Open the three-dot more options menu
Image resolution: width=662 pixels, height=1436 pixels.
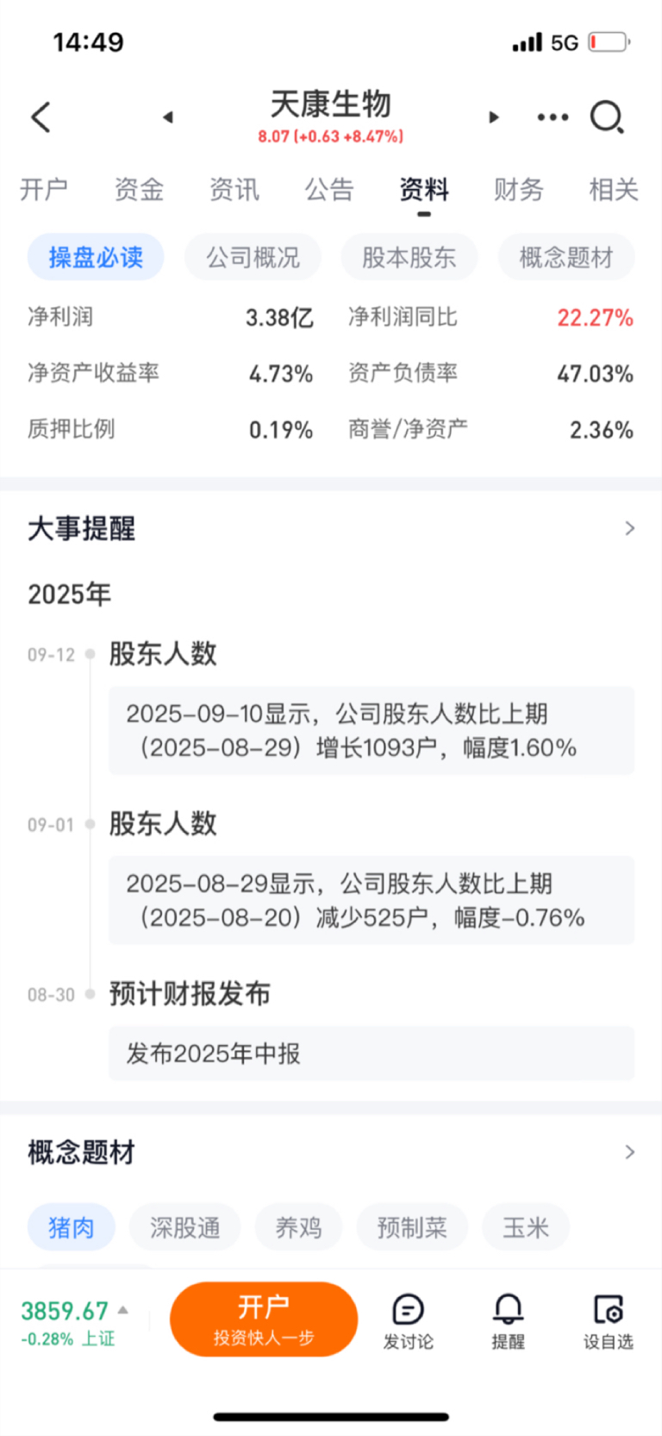[x=553, y=117]
